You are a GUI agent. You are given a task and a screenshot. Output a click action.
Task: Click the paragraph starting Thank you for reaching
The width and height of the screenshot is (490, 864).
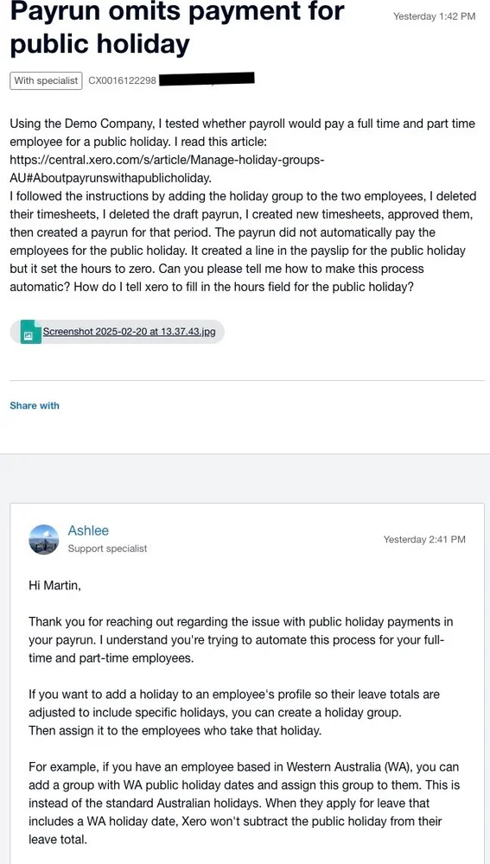point(241,640)
